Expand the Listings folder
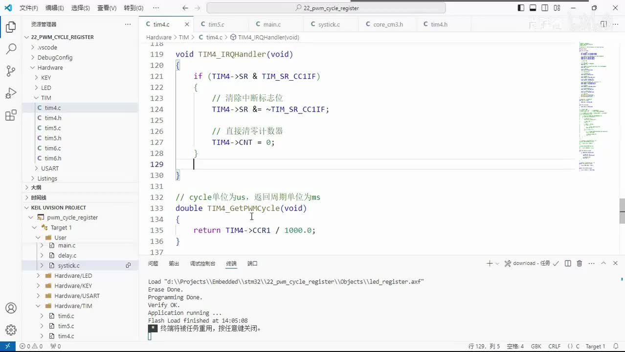This screenshot has width=625, height=352. 80,178
